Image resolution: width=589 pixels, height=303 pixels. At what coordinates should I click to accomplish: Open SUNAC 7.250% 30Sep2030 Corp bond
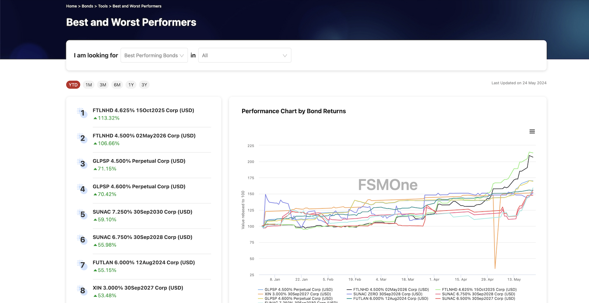[x=142, y=212]
